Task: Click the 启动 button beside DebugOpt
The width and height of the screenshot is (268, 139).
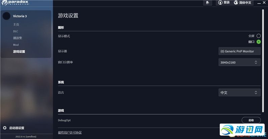Action: pos(251,120)
